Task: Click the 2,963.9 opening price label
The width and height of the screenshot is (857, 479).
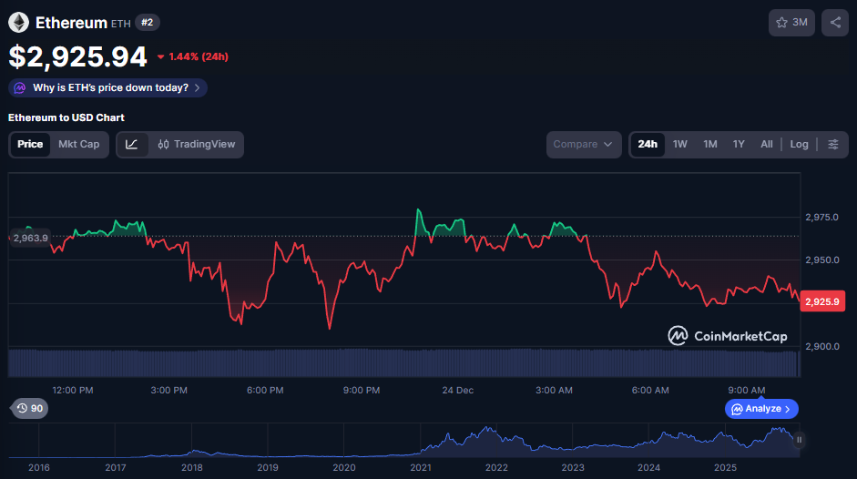Action: (30, 238)
